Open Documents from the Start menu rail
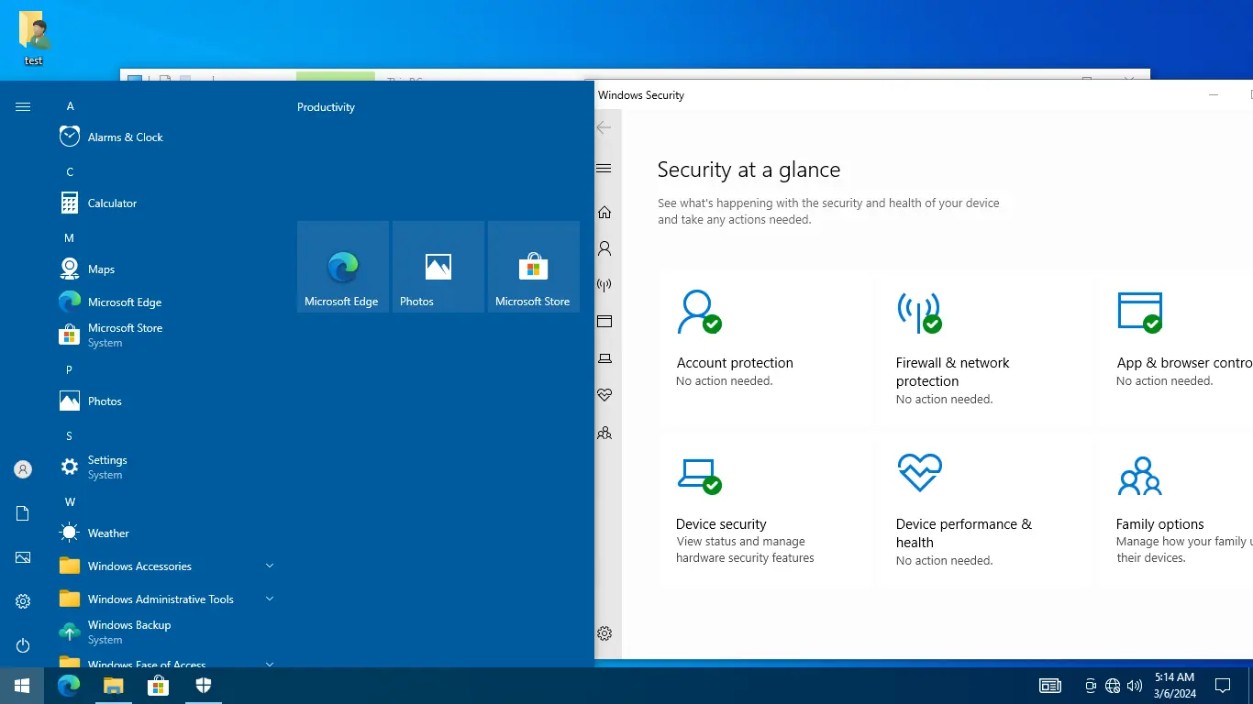The image size is (1253, 704). pyautogui.click(x=23, y=513)
